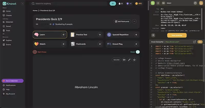Click the pencil edit card icon

pyautogui.click(x=129, y=60)
